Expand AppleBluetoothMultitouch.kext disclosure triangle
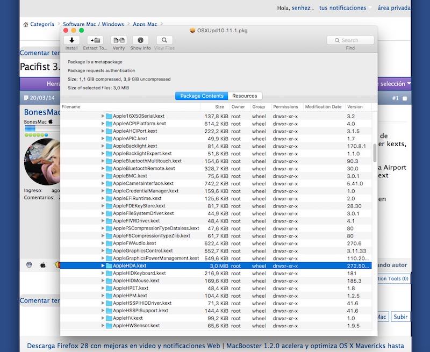Image resolution: width=430 pixels, height=352 pixels. [x=103, y=161]
